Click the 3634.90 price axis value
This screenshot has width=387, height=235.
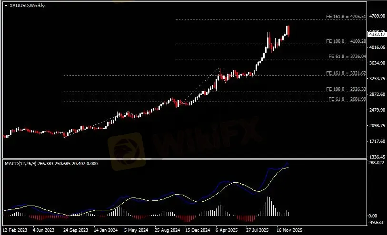377,63
